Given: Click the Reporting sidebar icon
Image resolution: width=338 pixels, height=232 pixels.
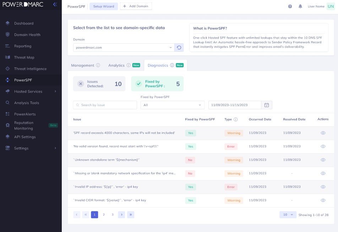Looking at the screenshot, I should (7, 46).
